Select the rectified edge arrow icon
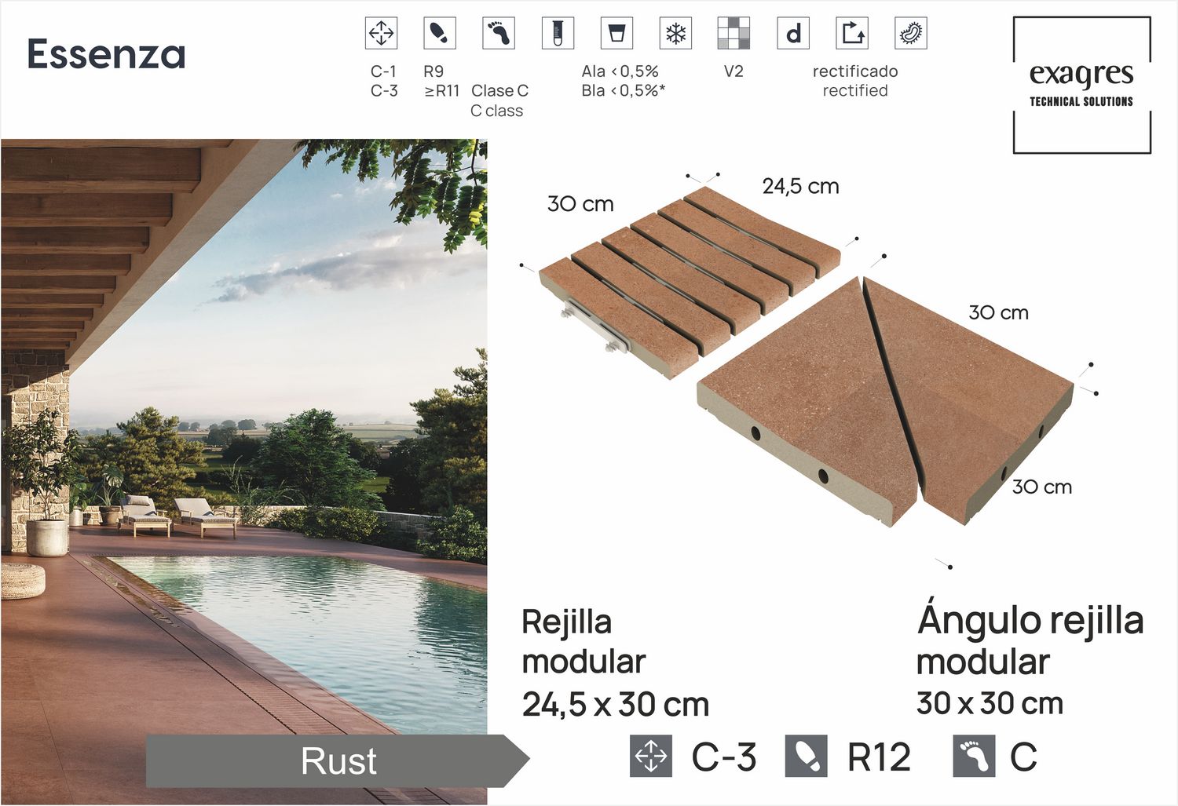The image size is (1178, 806). (852, 33)
